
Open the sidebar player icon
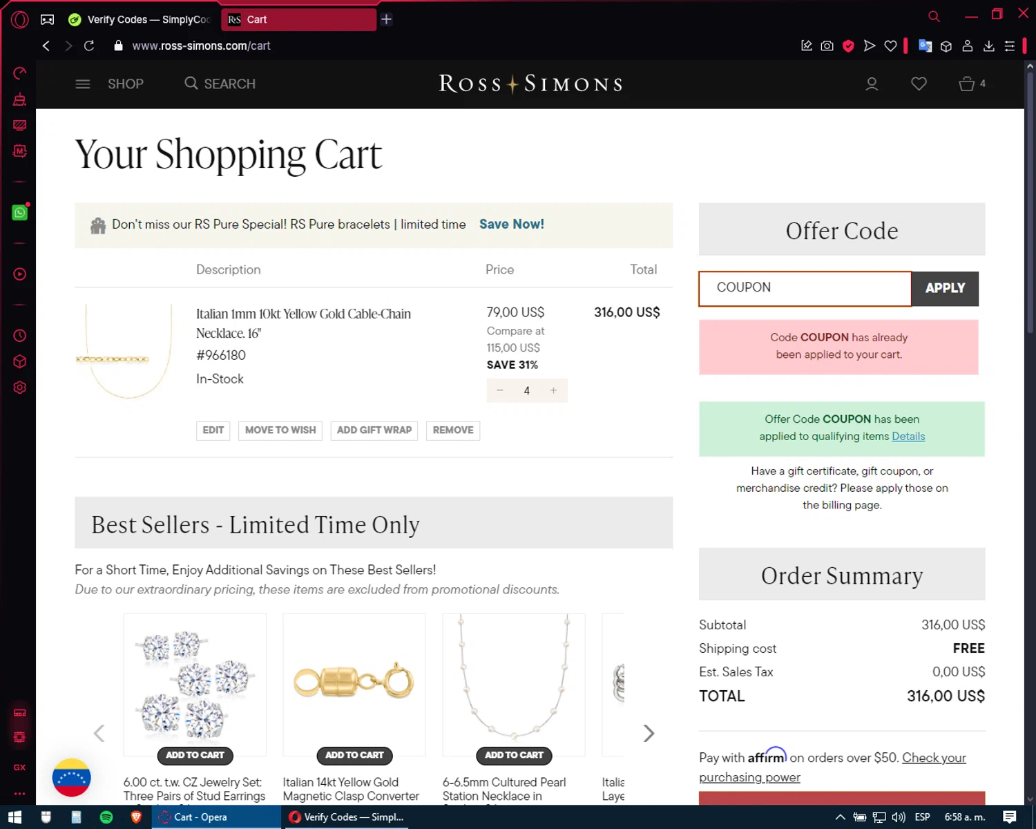(20, 274)
